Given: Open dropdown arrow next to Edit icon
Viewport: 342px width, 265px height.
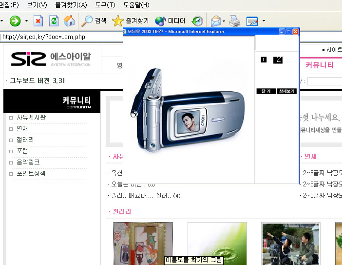Looking at the screenshot, I should tap(264, 21).
